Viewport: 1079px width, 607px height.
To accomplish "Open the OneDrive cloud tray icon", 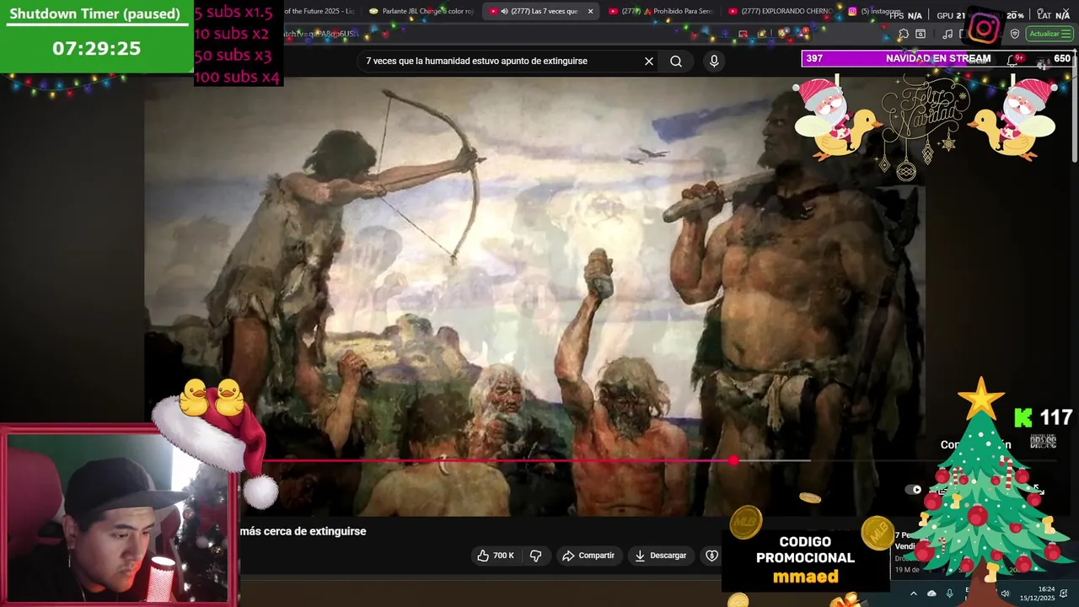I will point(931,594).
